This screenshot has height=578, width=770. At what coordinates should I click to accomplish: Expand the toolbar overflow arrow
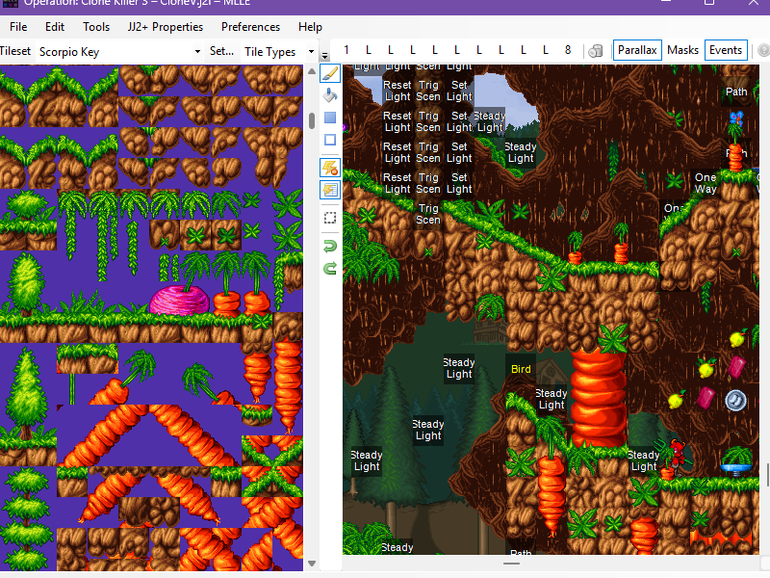tap(324, 56)
